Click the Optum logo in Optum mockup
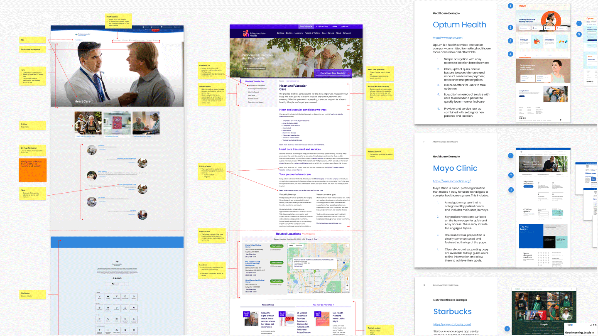This screenshot has width=598, height=336. (x=522, y=6)
